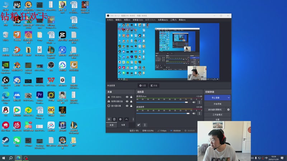Open the Sources toolbar three-dot menu

[x=133, y=119]
